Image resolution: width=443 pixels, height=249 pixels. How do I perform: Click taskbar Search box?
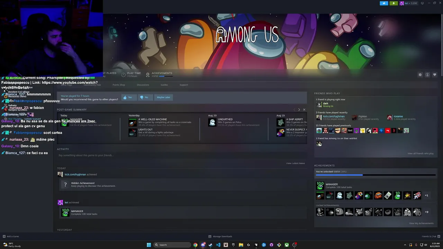pos(172,245)
